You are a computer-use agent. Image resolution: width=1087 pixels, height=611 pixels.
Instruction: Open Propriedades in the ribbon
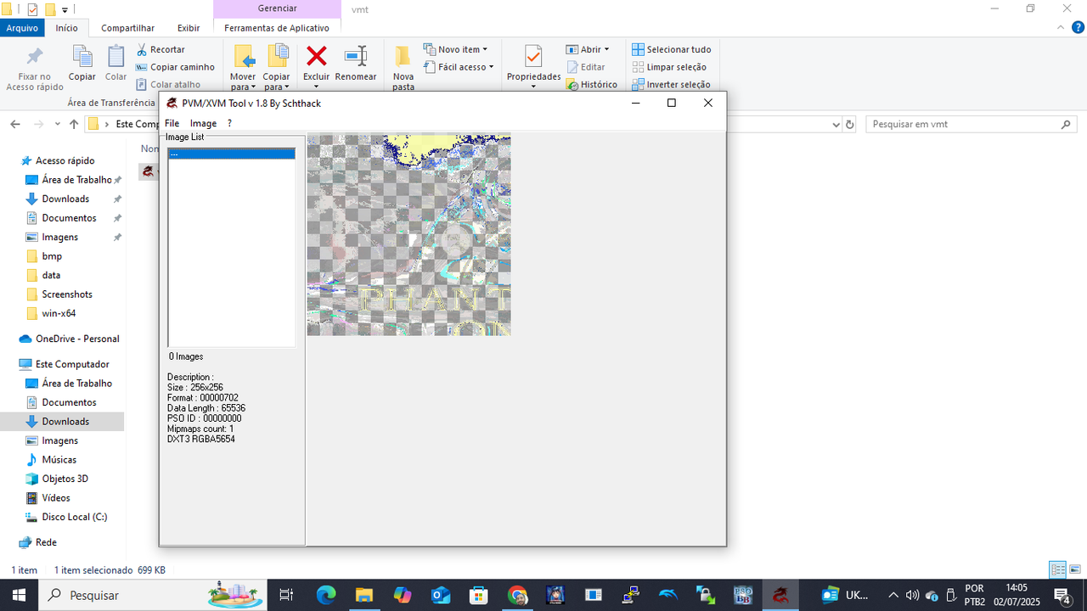coord(533,68)
